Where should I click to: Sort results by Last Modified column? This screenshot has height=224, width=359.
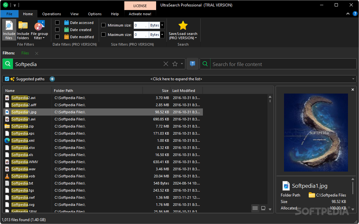(186, 91)
